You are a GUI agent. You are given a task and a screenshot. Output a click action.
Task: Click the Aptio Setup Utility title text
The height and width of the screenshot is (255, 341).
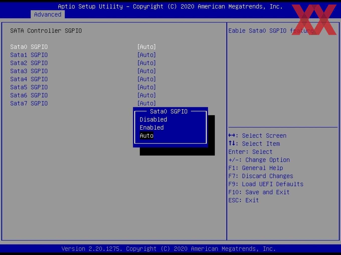pos(170,6)
